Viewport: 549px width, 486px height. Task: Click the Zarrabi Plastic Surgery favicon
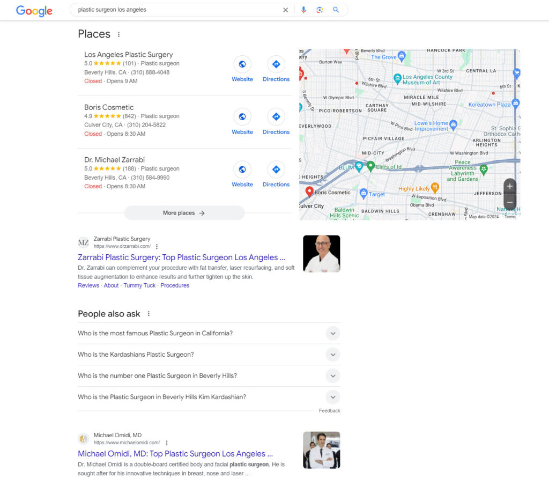[83, 242]
